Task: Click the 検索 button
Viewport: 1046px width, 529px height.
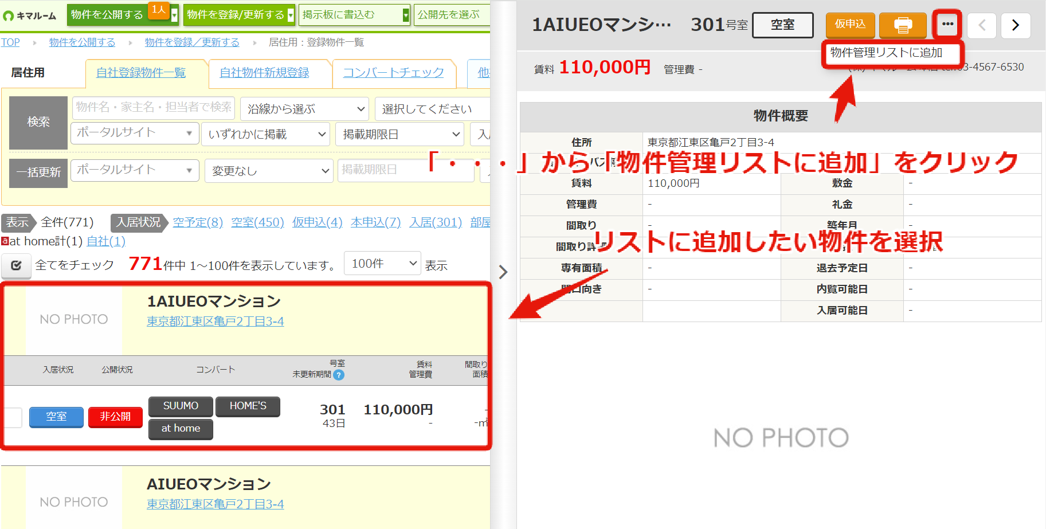Action: [x=38, y=123]
